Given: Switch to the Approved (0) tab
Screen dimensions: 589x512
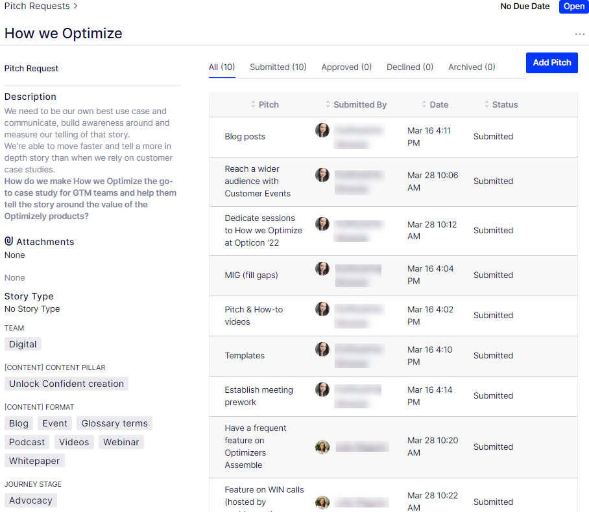Looking at the screenshot, I should (x=346, y=67).
